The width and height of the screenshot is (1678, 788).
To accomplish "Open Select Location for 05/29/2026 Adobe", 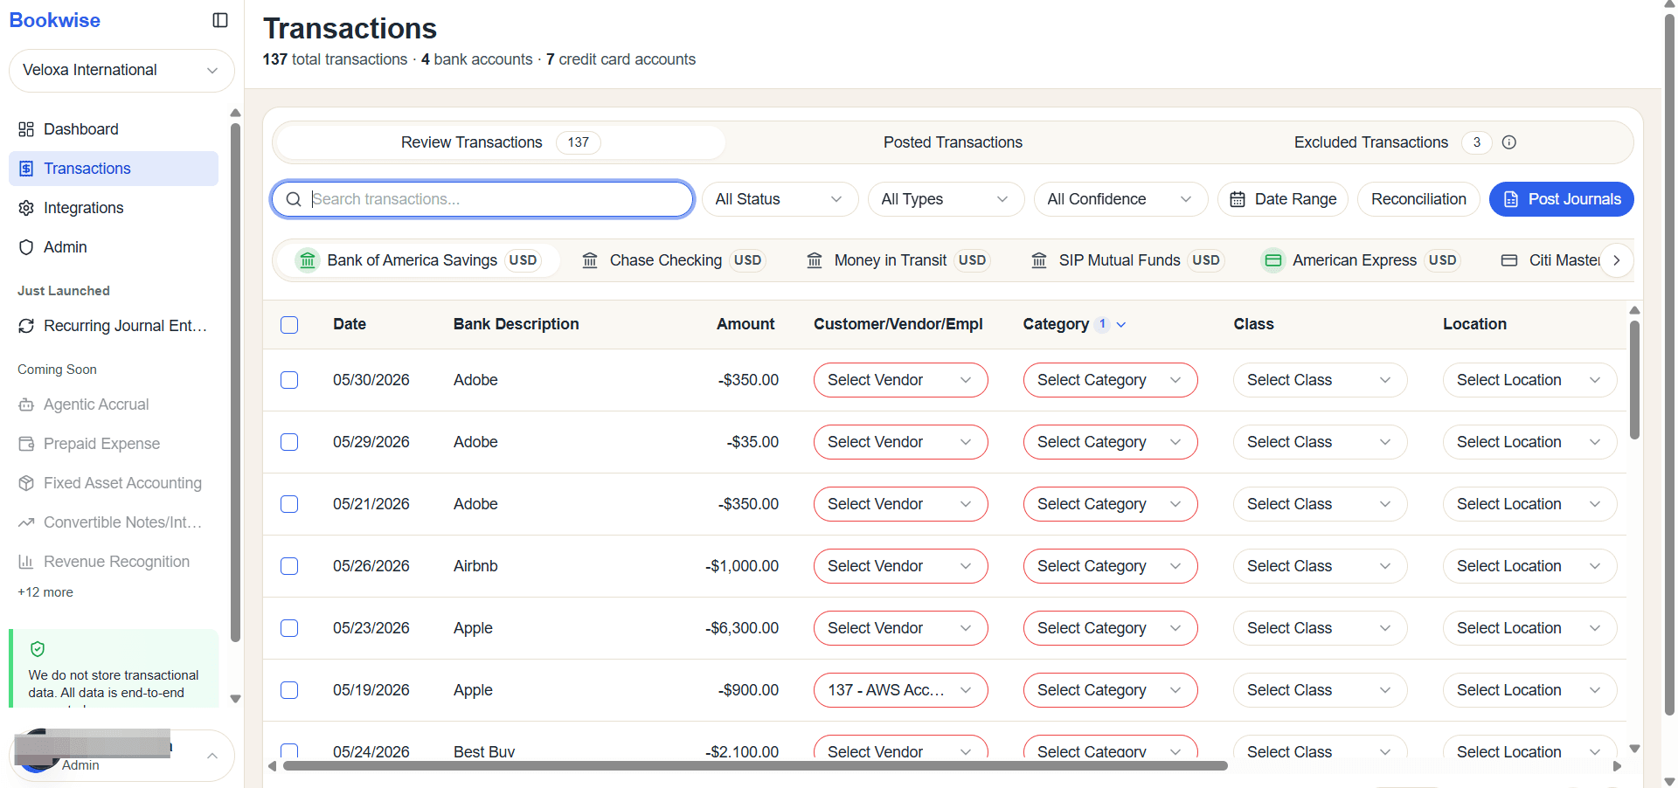I will (x=1529, y=442).
